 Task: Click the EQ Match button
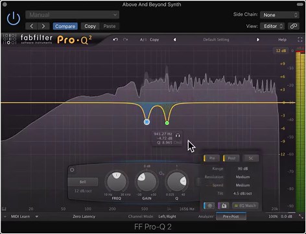[246, 205]
